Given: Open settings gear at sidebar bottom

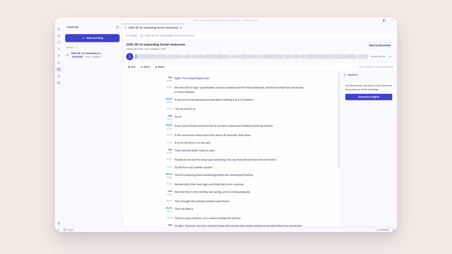Looking at the screenshot, I should [x=59, y=223].
